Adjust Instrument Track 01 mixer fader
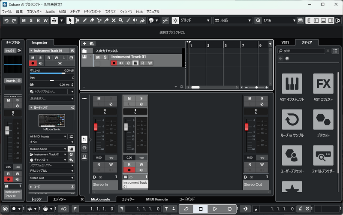This screenshot has width=343, height=215. pyautogui.click(x=126, y=127)
